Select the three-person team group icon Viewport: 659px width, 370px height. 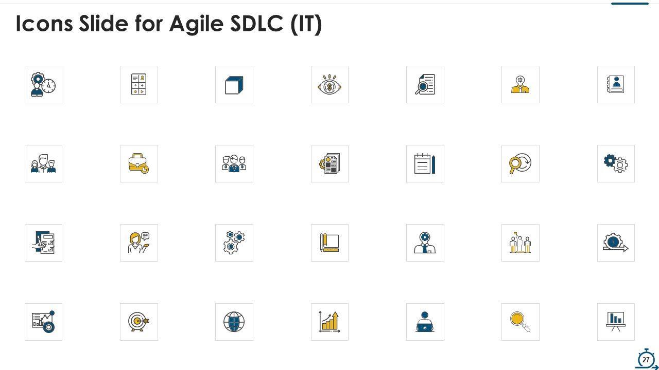click(x=234, y=163)
